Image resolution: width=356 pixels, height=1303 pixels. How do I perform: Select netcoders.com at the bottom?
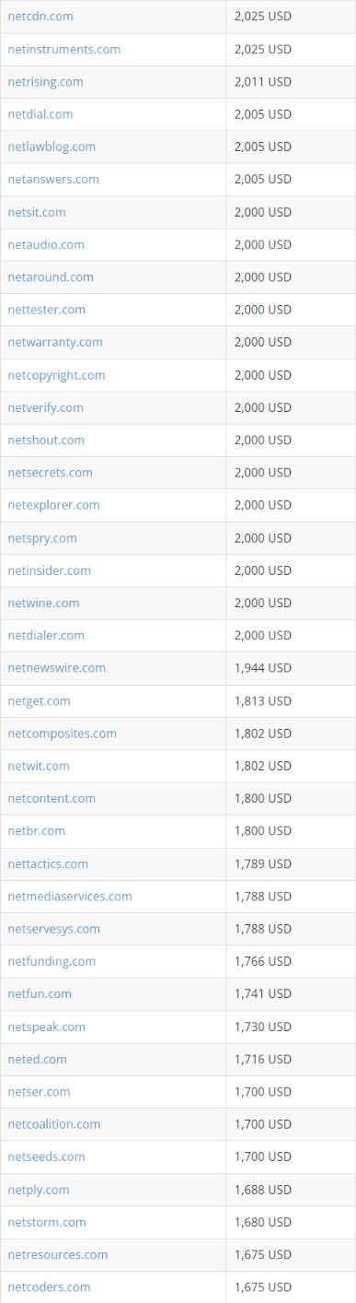tap(49, 1287)
